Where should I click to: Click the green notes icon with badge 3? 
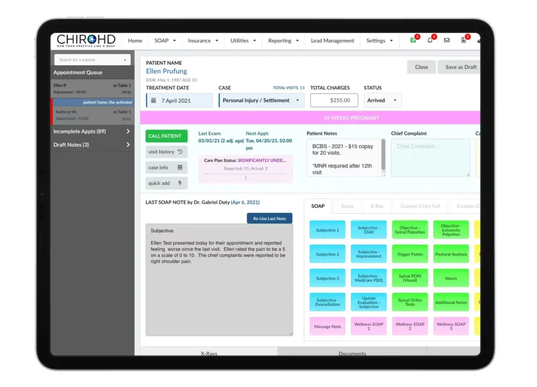413,40
